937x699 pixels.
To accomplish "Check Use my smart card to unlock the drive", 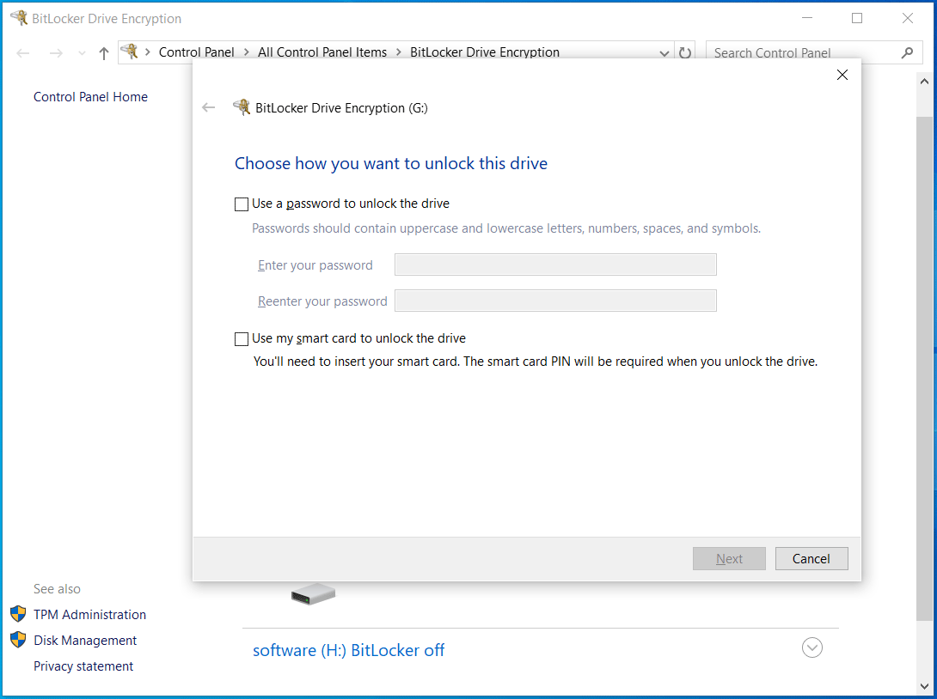I will [242, 339].
